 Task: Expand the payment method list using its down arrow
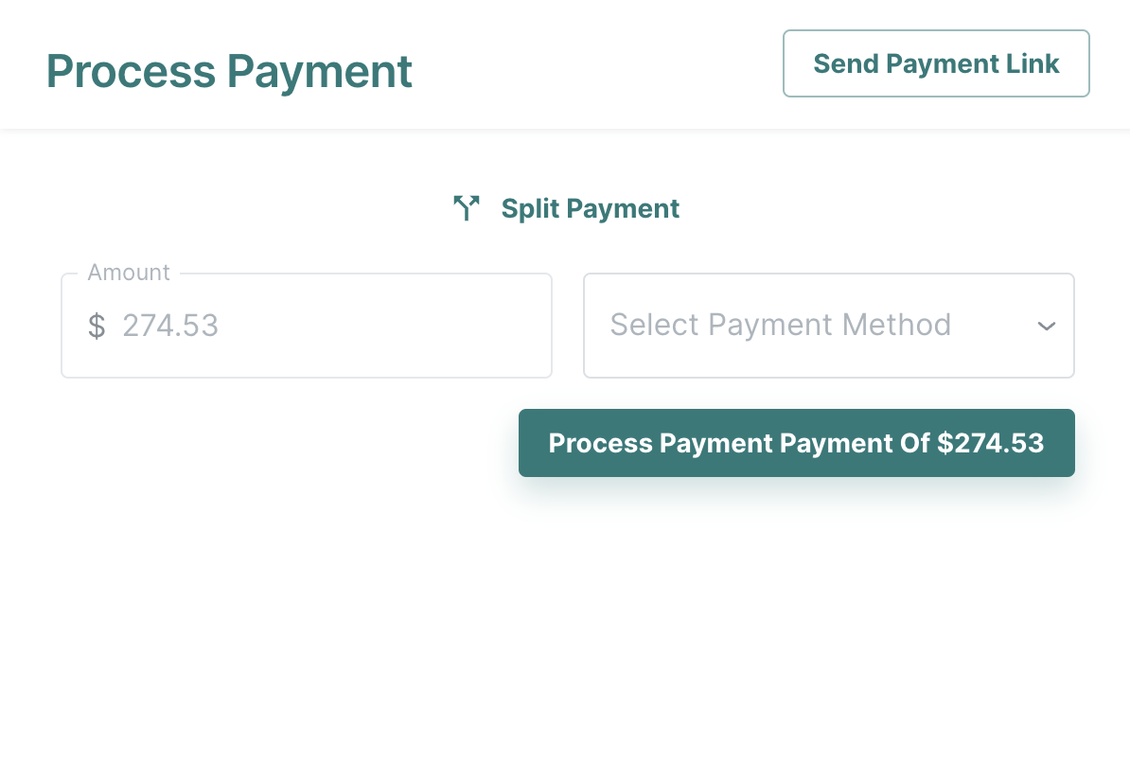pyautogui.click(x=1047, y=326)
